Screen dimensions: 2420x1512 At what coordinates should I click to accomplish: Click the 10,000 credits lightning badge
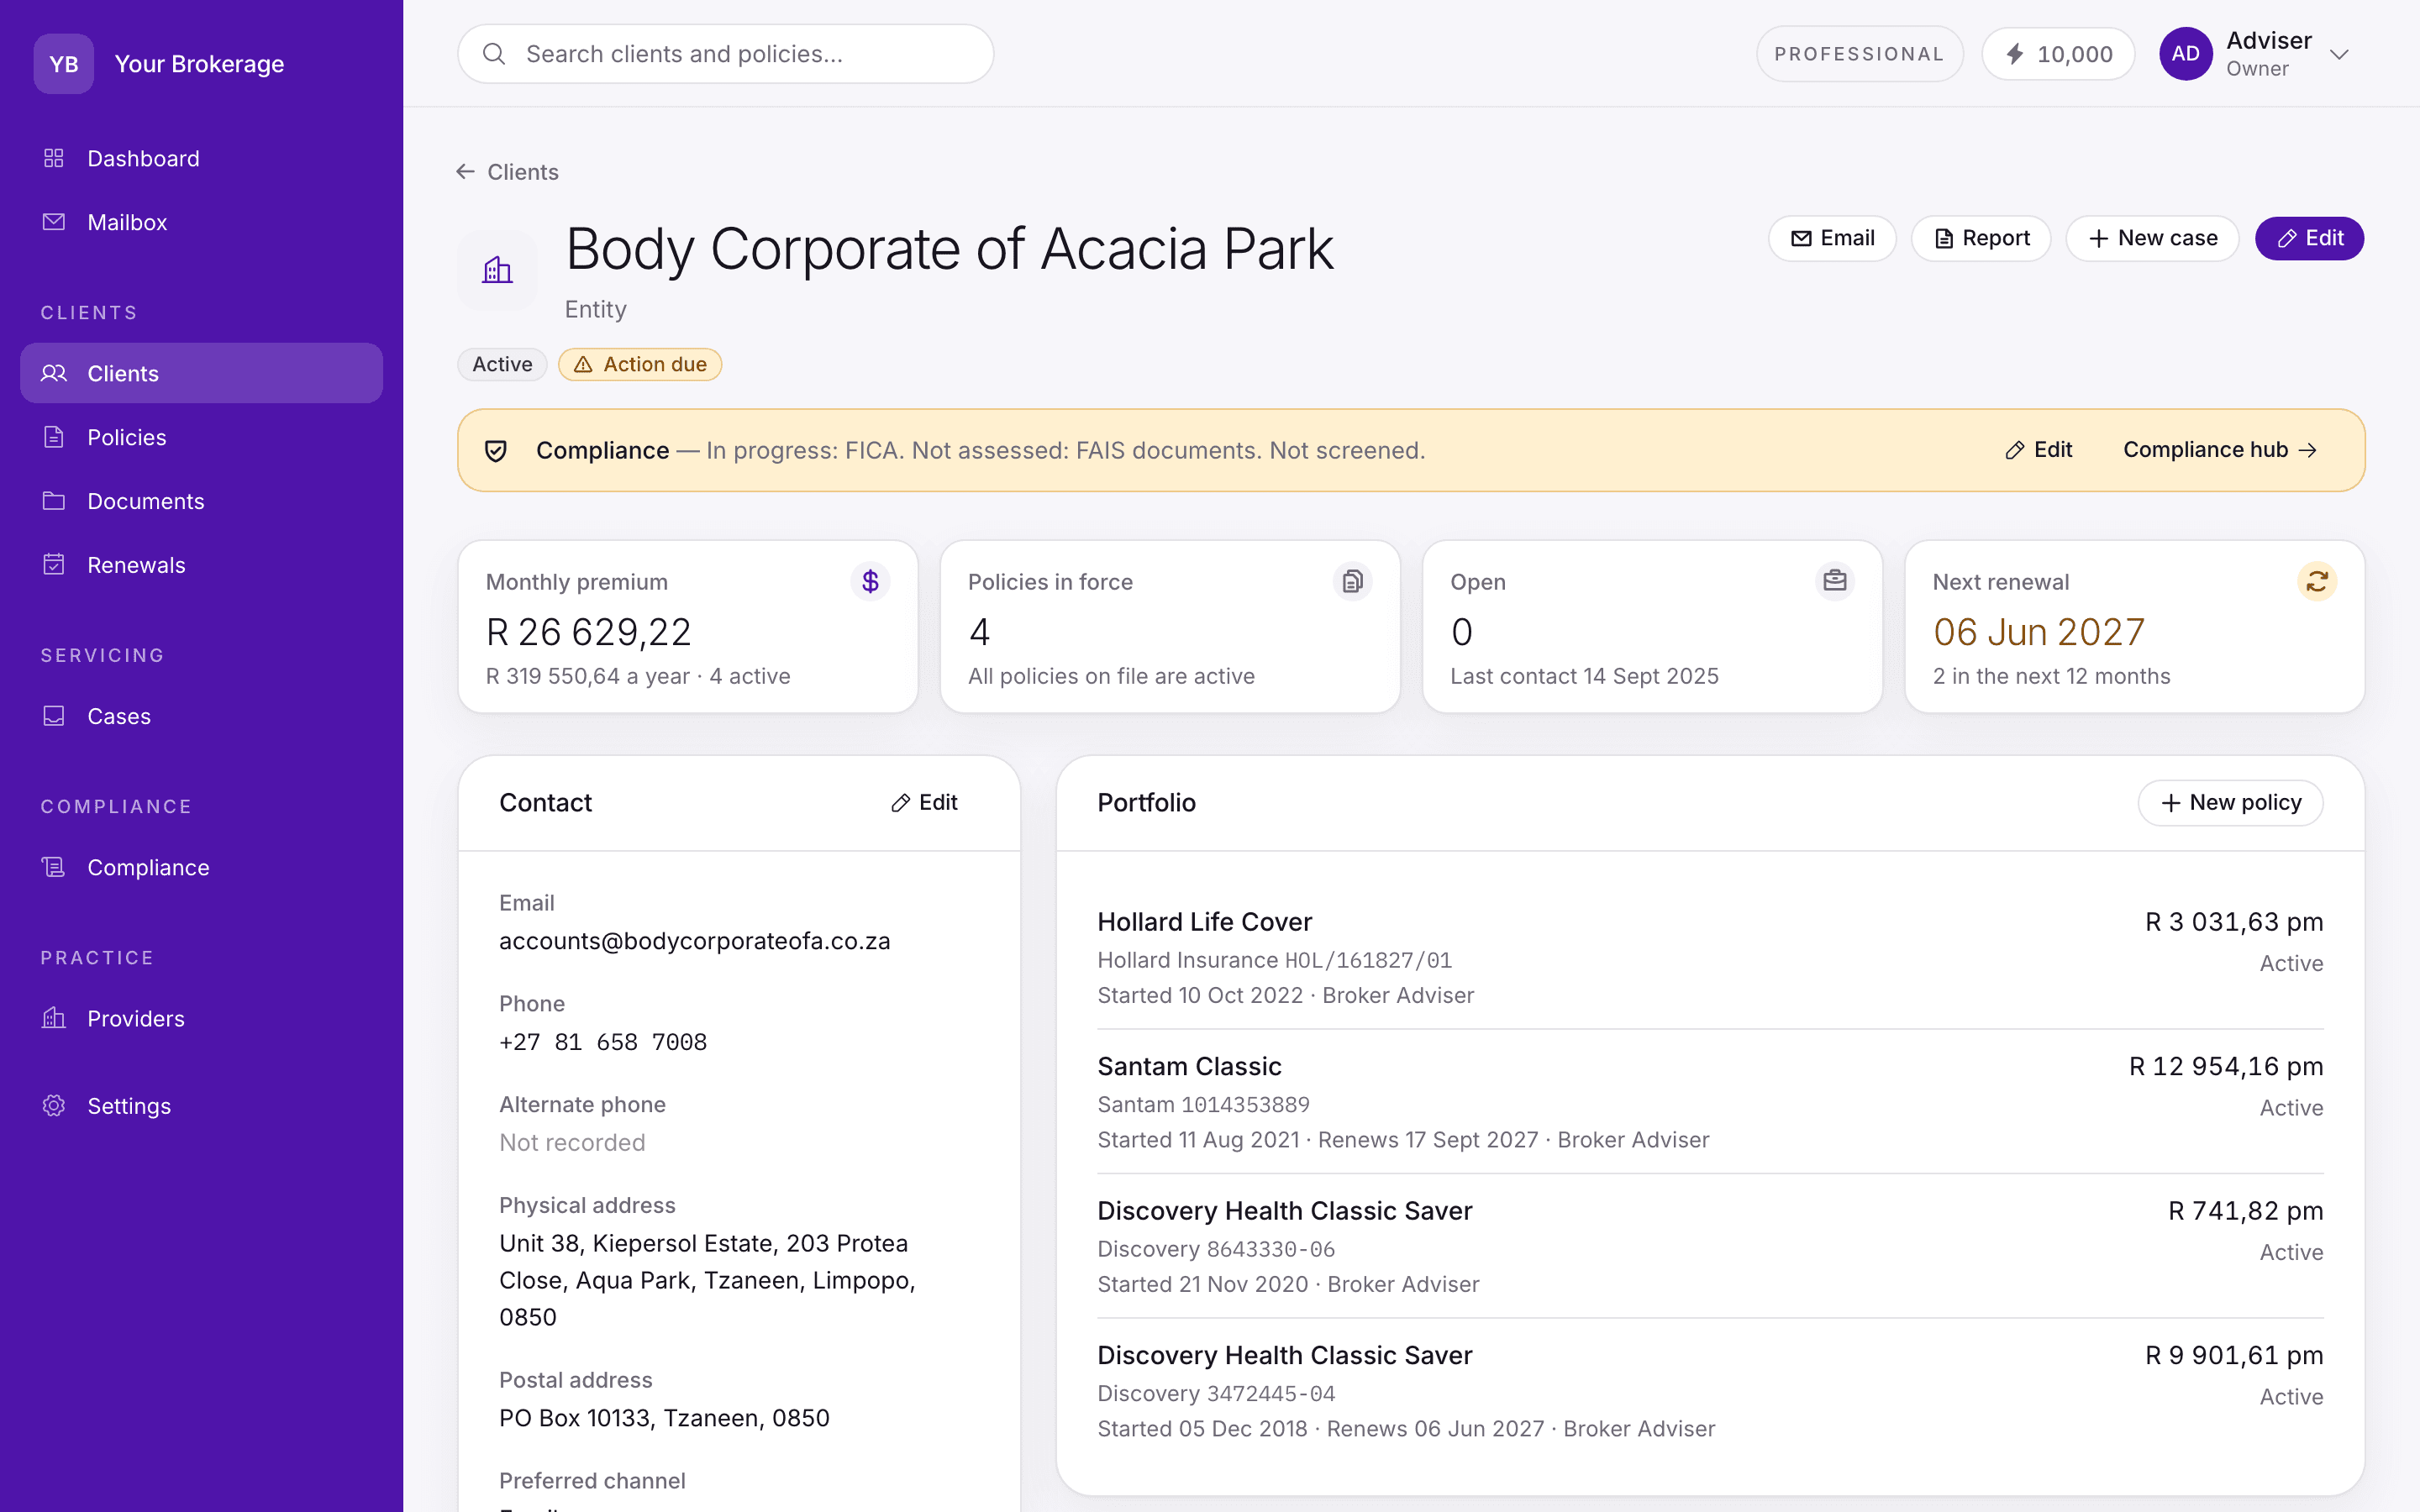pos(2058,54)
